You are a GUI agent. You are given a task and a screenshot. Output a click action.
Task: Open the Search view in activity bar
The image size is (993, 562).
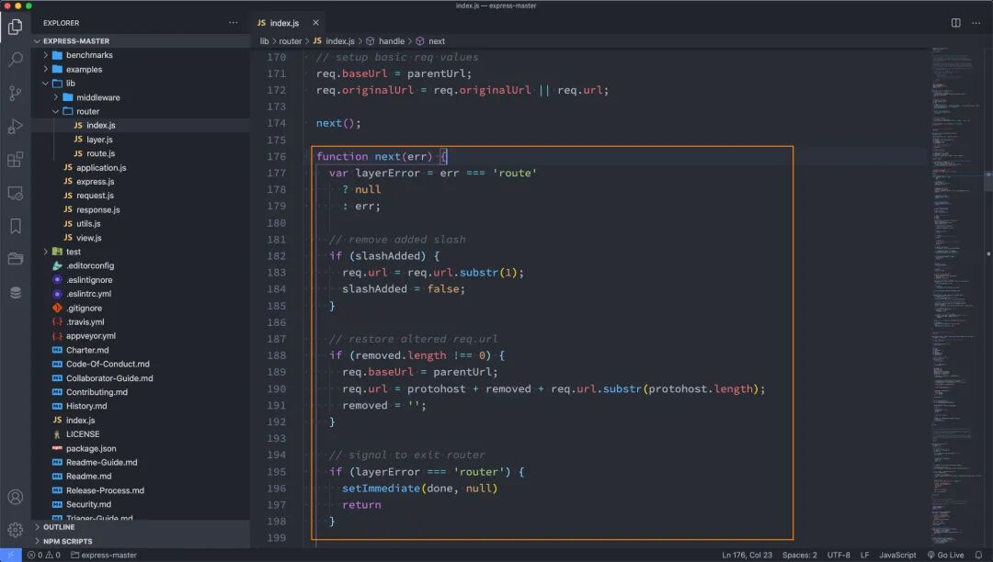point(16,60)
